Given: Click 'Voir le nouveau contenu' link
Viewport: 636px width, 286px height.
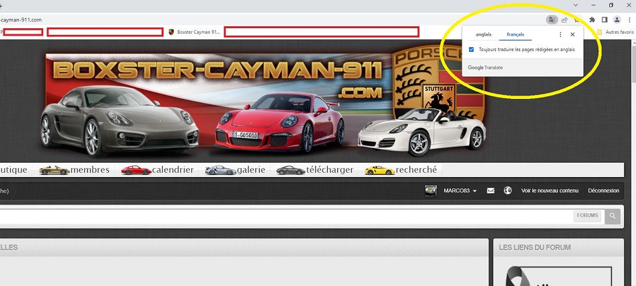Looking at the screenshot, I should pyautogui.click(x=550, y=190).
